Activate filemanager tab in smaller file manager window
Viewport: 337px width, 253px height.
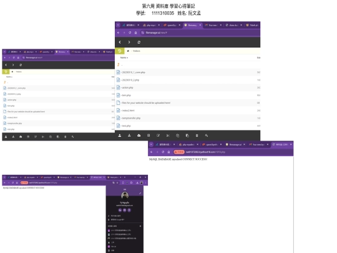62,52
